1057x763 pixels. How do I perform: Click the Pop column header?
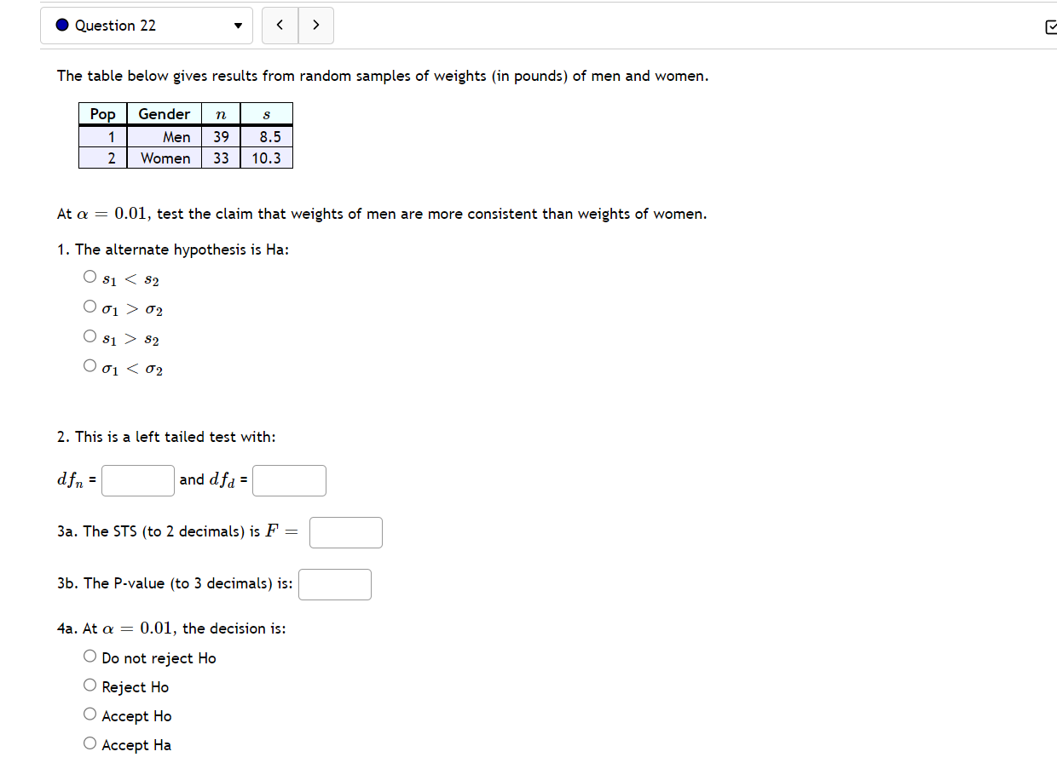(x=103, y=114)
